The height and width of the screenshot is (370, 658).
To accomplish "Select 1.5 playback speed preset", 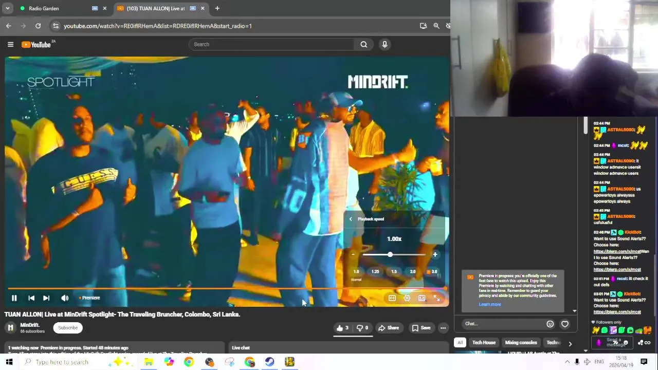I will (x=394, y=272).
